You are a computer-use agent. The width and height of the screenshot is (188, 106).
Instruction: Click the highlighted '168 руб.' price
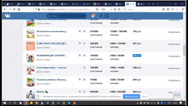click(x=137, y=56)
